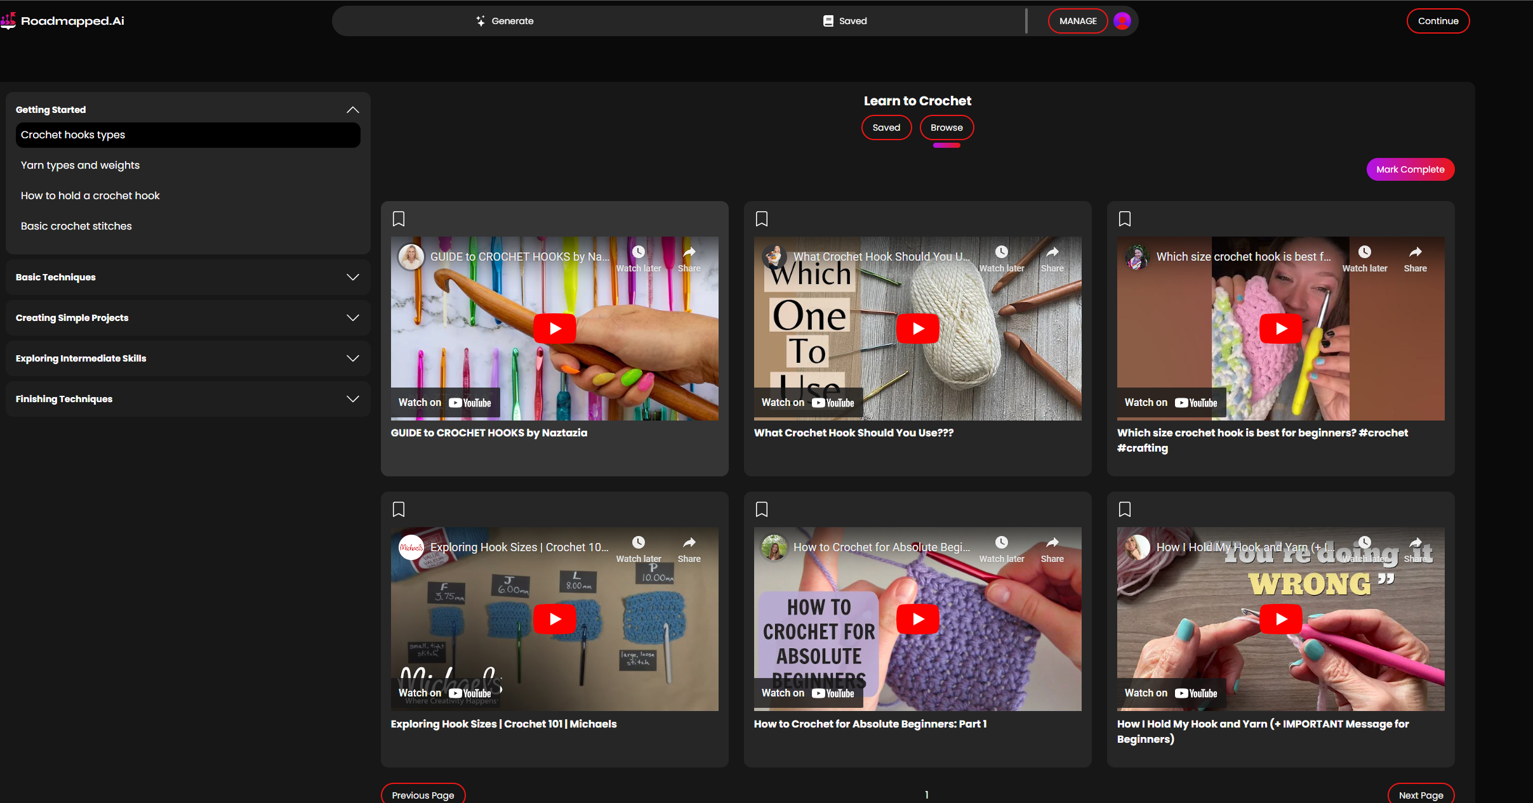The width and height of the screenshot is (1533, 803).
Task: Click the Mark Complete button
Action: [x=1410, y=169]
